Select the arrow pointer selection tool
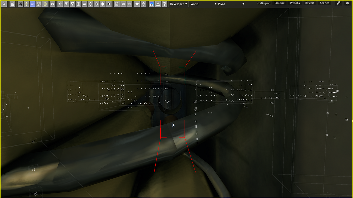Image resolution: width=353 pixels, height=198 pixels. tap(20, 4)
